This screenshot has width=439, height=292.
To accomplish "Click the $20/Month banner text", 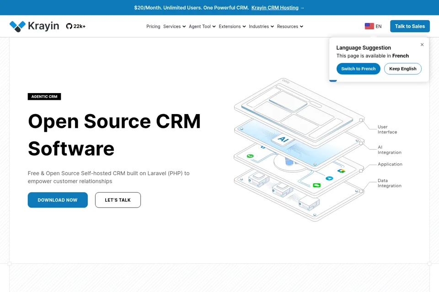I will [x=192, y=8].
